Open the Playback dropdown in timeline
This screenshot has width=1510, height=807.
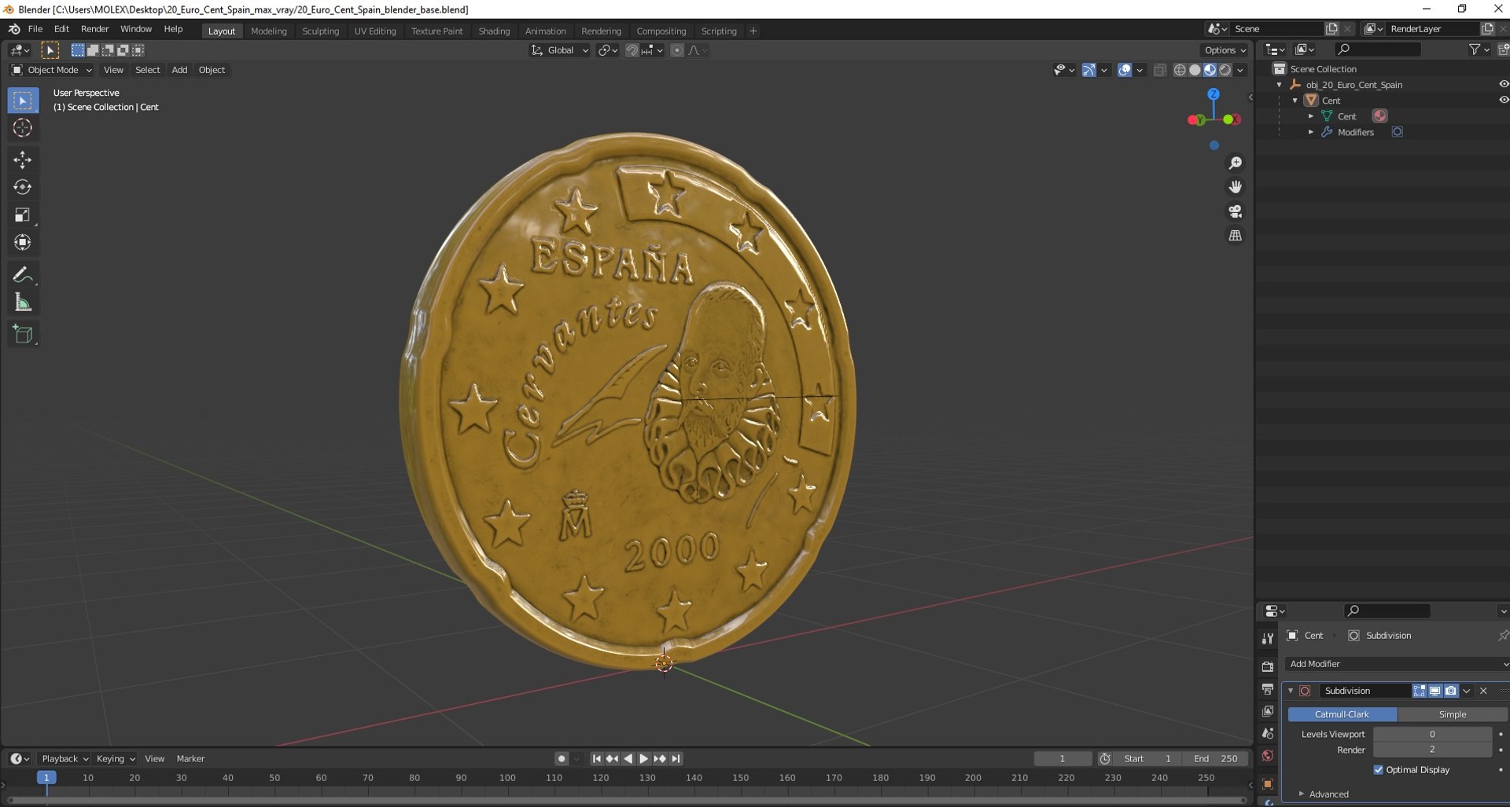coord(64,758)
